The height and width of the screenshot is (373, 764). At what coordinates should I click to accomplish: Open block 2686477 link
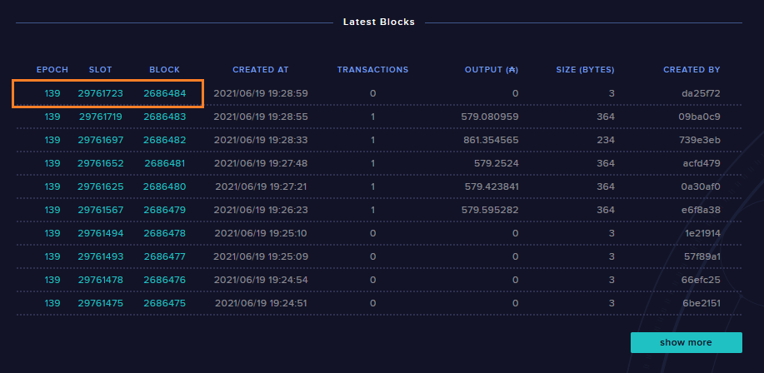pyautogui.click(x=164, y=256)
